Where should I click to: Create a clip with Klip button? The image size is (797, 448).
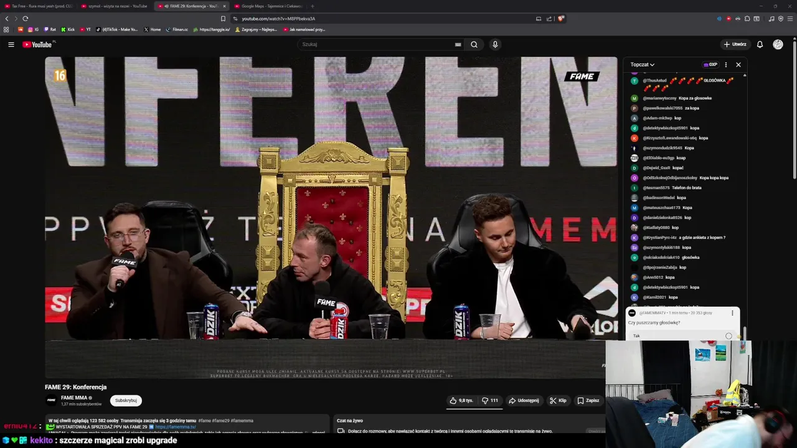click(x=558, y=401)
